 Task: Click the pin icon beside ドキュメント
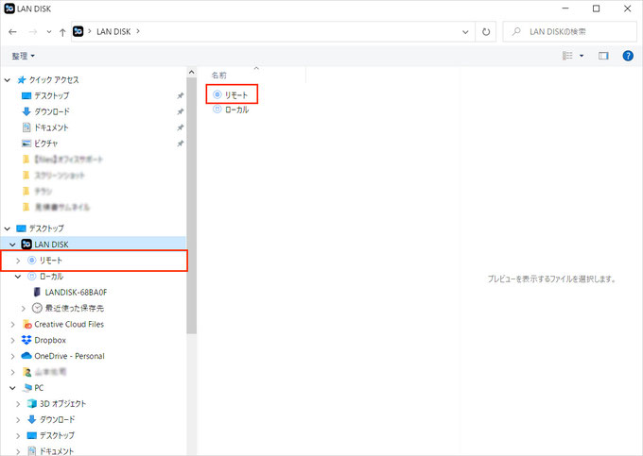coord(180,127)
